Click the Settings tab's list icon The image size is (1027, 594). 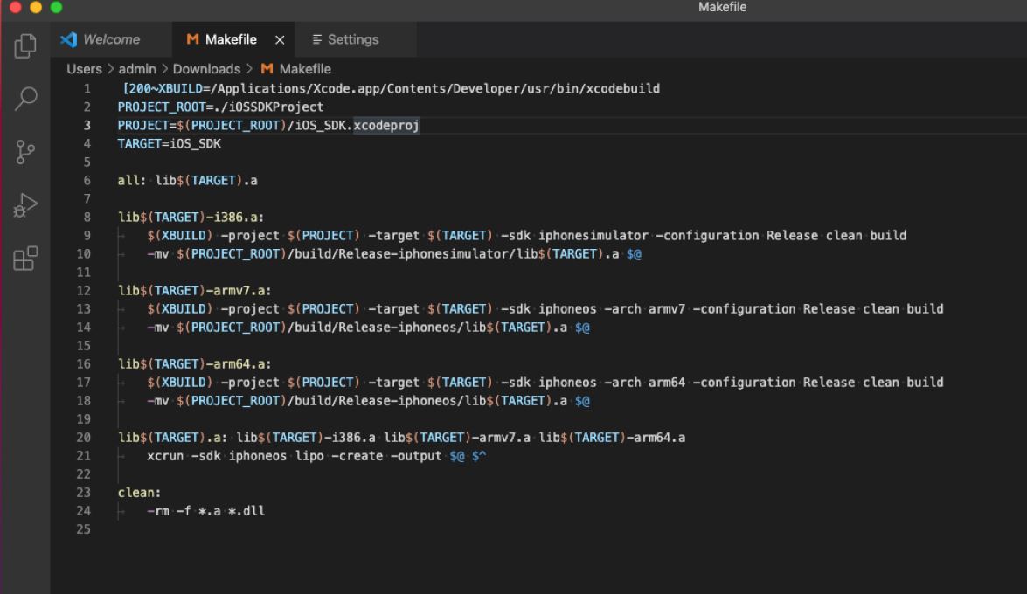click(x=317, y=39)
